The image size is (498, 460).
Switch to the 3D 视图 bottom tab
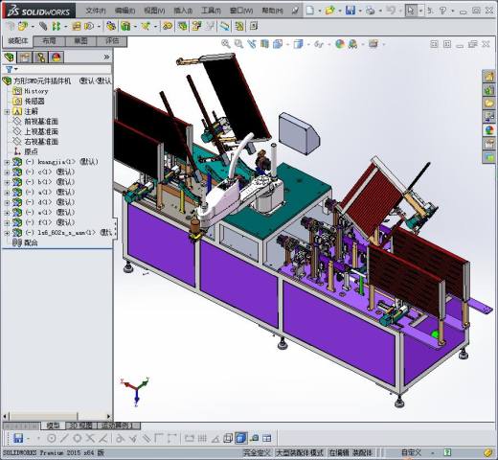81,425
